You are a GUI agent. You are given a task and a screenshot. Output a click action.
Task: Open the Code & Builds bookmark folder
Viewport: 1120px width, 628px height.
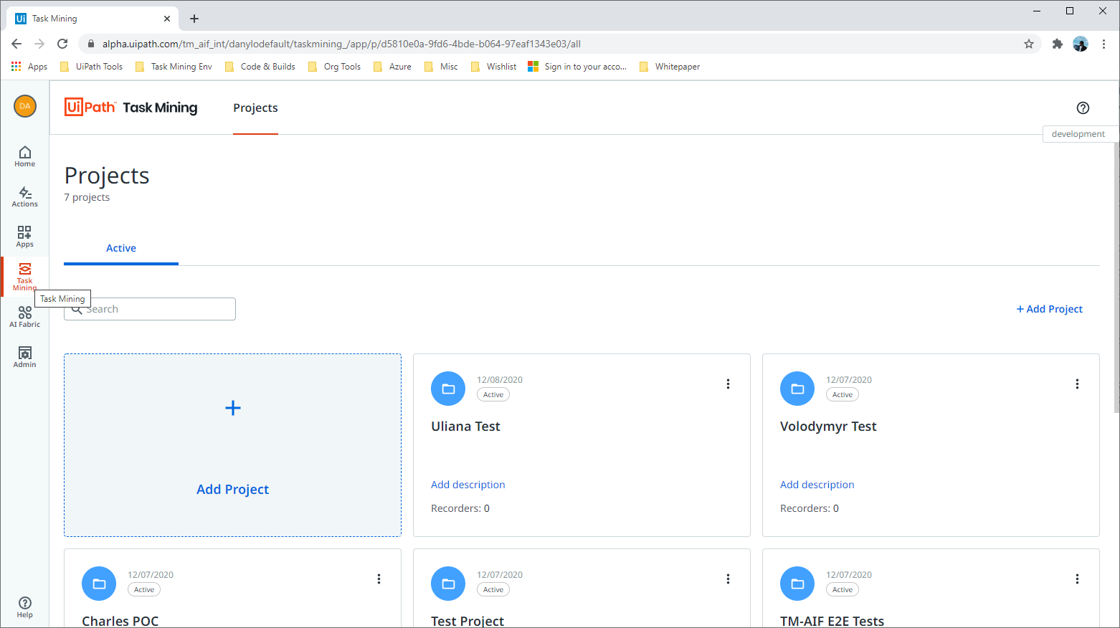point(260,67)
